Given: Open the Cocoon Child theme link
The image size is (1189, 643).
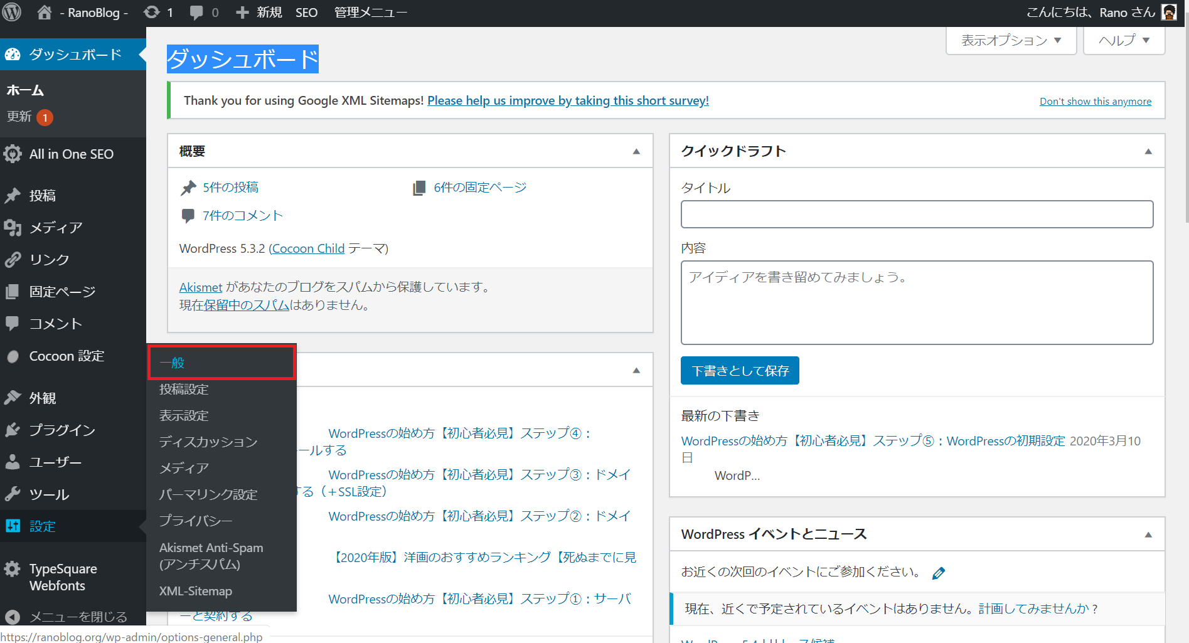Looking at the screenshot, I should (307, 248).
